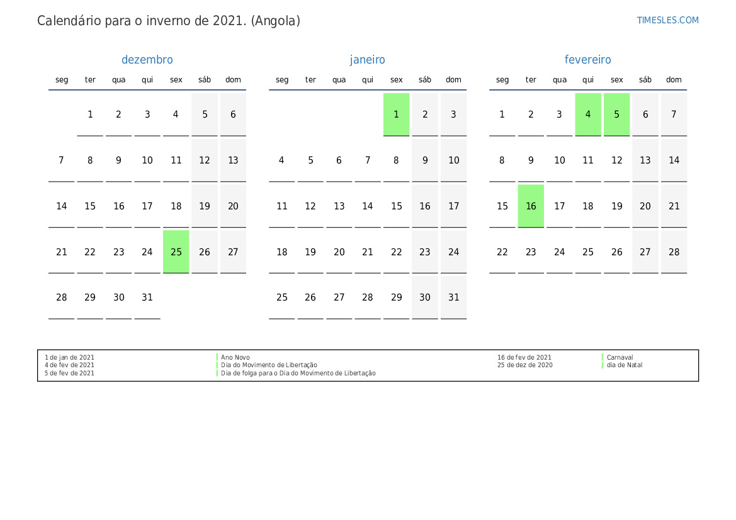
Task: Click the fevereiro month heading
Action: tap(587, 60)
